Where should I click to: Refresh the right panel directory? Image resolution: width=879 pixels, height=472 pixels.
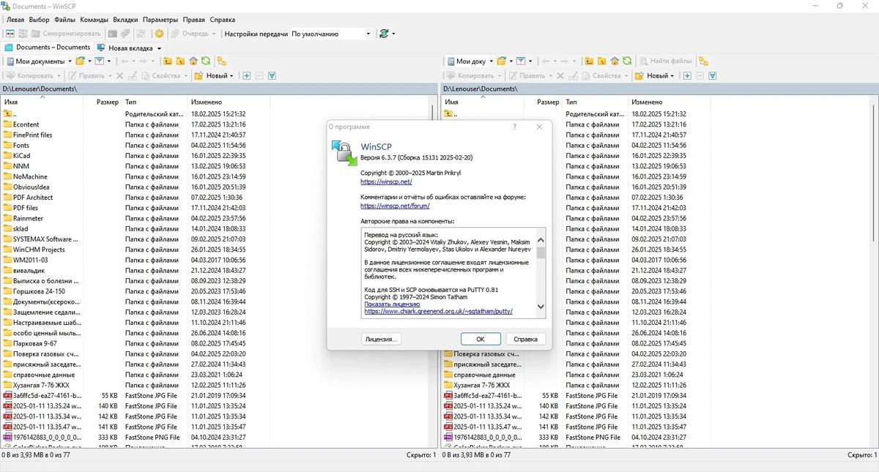tap(627, 61)
